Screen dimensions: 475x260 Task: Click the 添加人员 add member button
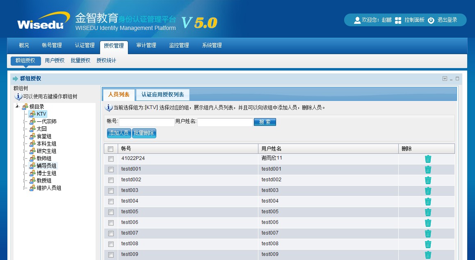119,133
